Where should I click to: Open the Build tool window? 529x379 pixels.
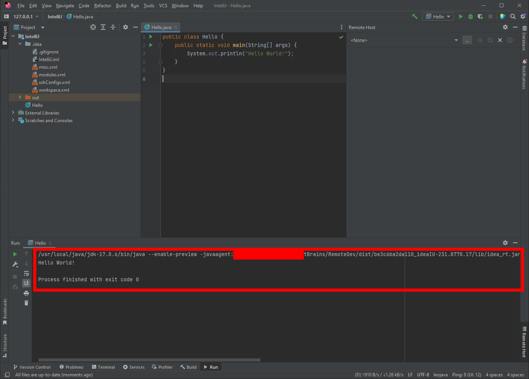point(189,367)
